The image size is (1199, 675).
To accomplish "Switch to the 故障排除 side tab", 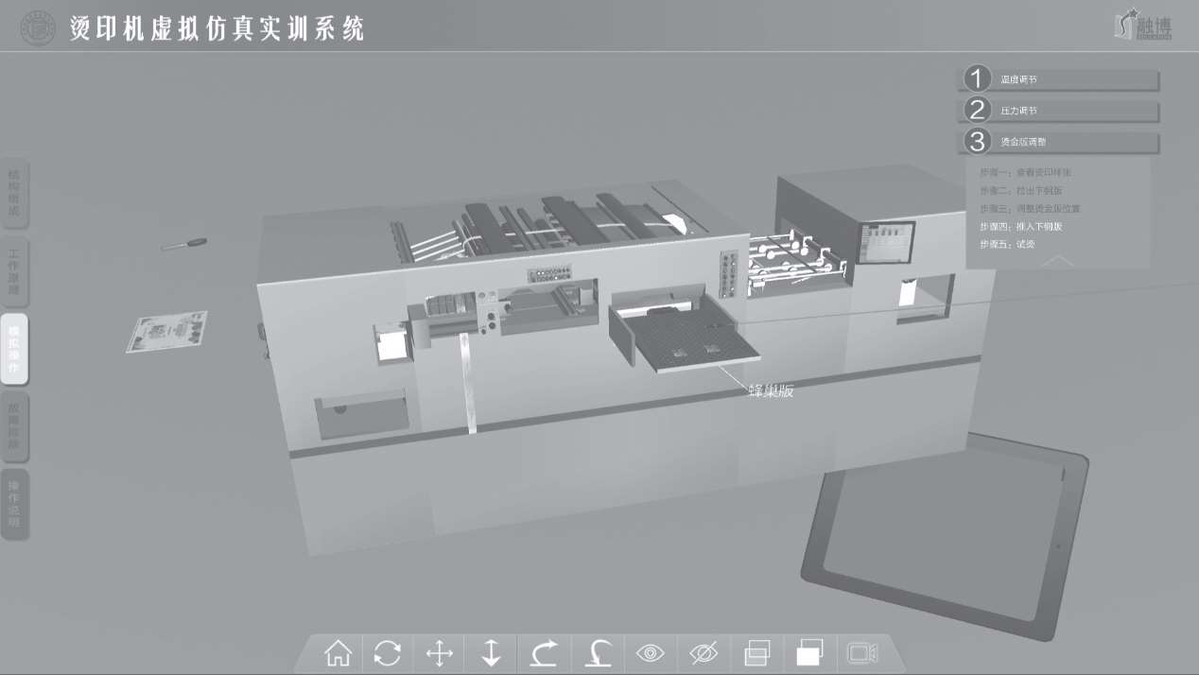I will (x=14, y=426).
